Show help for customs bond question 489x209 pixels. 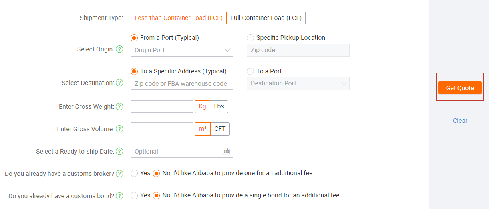[x=119, y=196]
